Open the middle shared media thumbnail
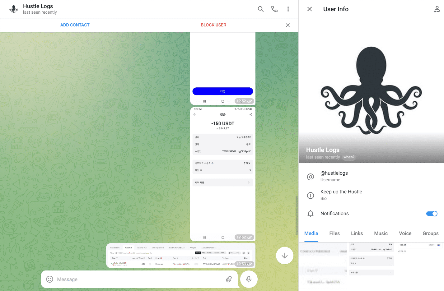The width and height of the screenshot is (444, 291). click(x=372, y=267)
